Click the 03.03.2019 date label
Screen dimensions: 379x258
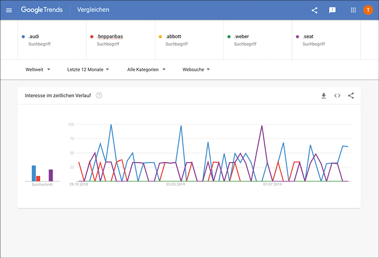click(175, 184)
